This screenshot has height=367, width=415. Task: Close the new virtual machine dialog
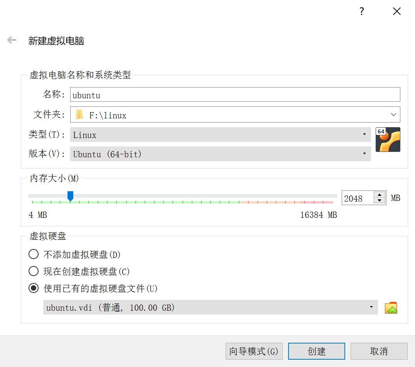pyautogui.click(x=397, y=11)
